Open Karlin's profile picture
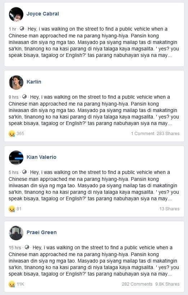This screenshot has height=295, width=188. (16, 82)
